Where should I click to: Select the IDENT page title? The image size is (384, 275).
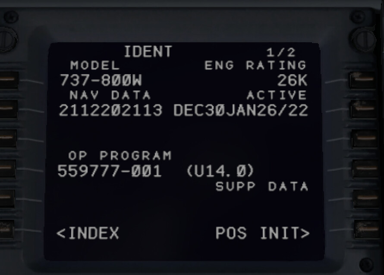[148, 52]
